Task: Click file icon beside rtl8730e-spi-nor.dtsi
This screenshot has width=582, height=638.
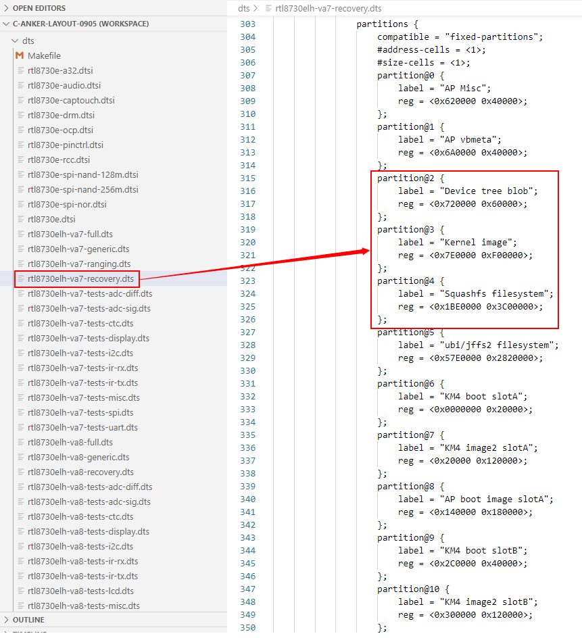Action: 20,204
